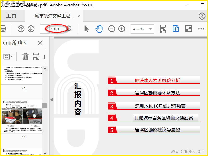Go to next page with down arrow
This screenshot has width=208, height=156.
[31, 29]
